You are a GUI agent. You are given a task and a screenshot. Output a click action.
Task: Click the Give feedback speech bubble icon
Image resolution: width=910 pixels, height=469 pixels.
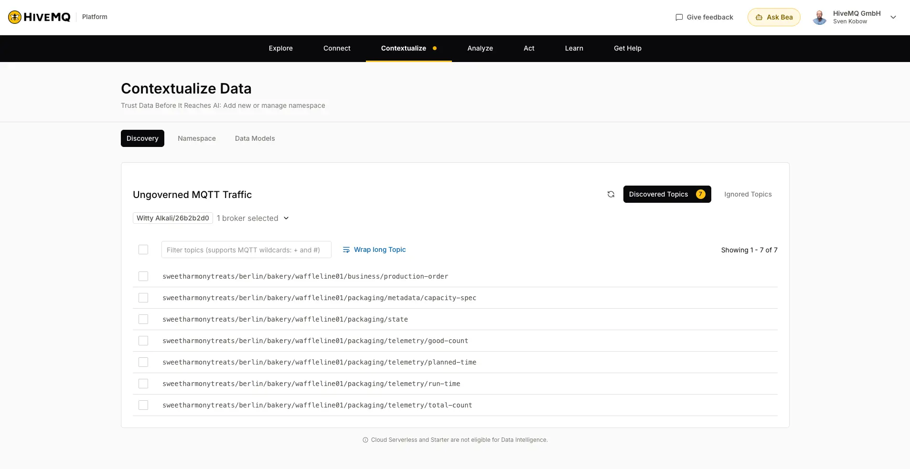pyautogui.click(x=679, y=17)
